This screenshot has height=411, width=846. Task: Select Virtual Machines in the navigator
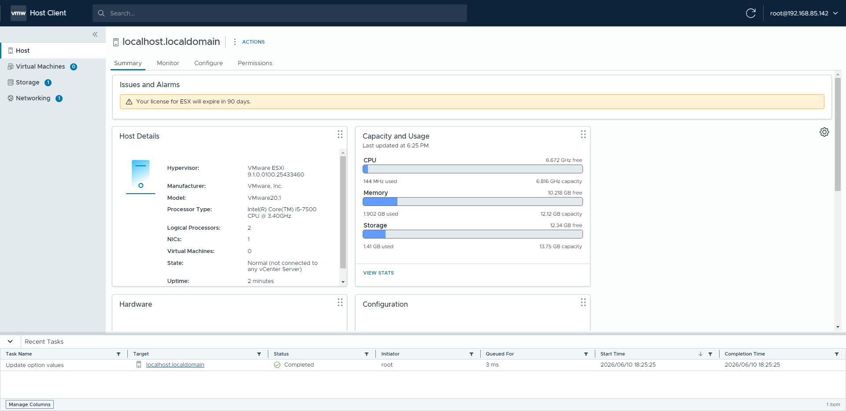[53, 66]
